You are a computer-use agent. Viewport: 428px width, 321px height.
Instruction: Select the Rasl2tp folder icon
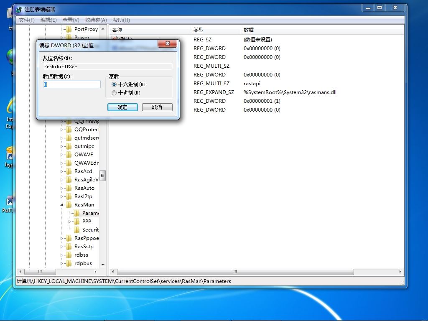[x=69, y=196]
